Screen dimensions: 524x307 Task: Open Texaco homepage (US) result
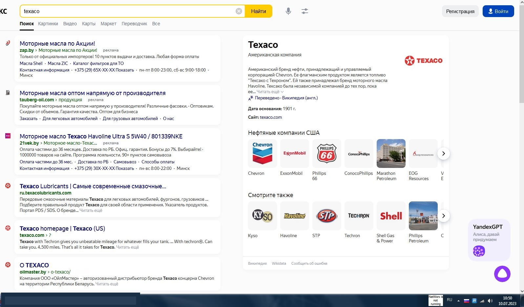tap(62, 229)
